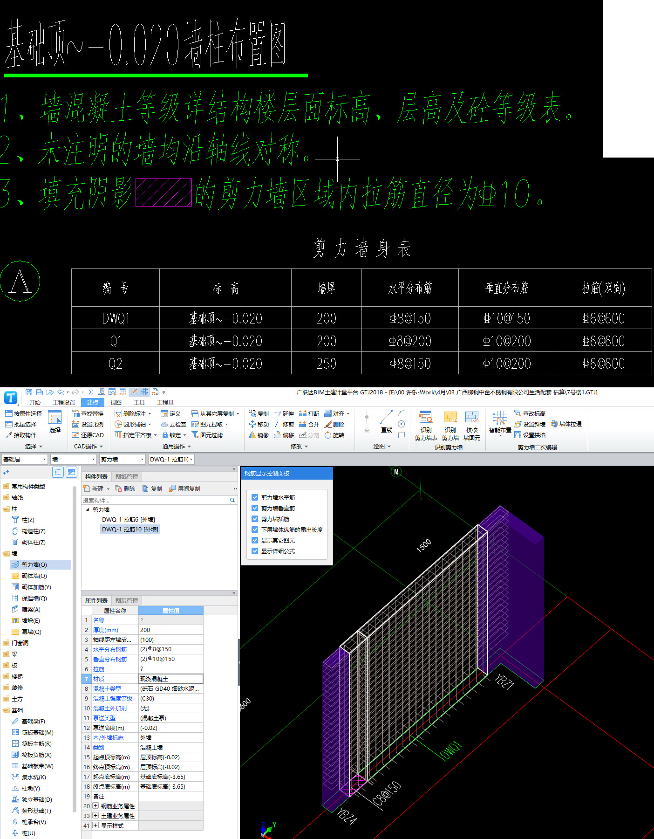Viewport: 654px width, 839px height.
Task: Select the arc draw tool icon
Action: 402,413
